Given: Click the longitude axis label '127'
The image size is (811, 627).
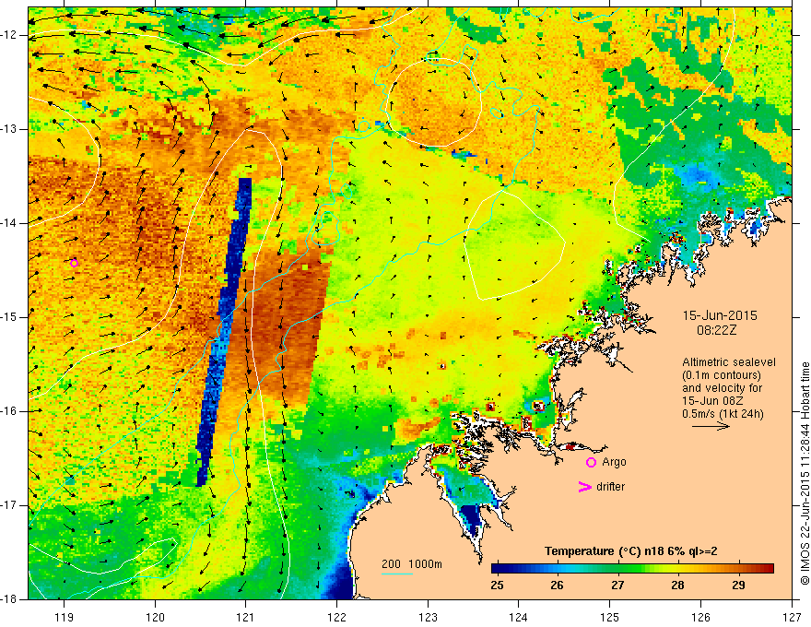Looking at the screenshot, I should click(x=792, y=617).
